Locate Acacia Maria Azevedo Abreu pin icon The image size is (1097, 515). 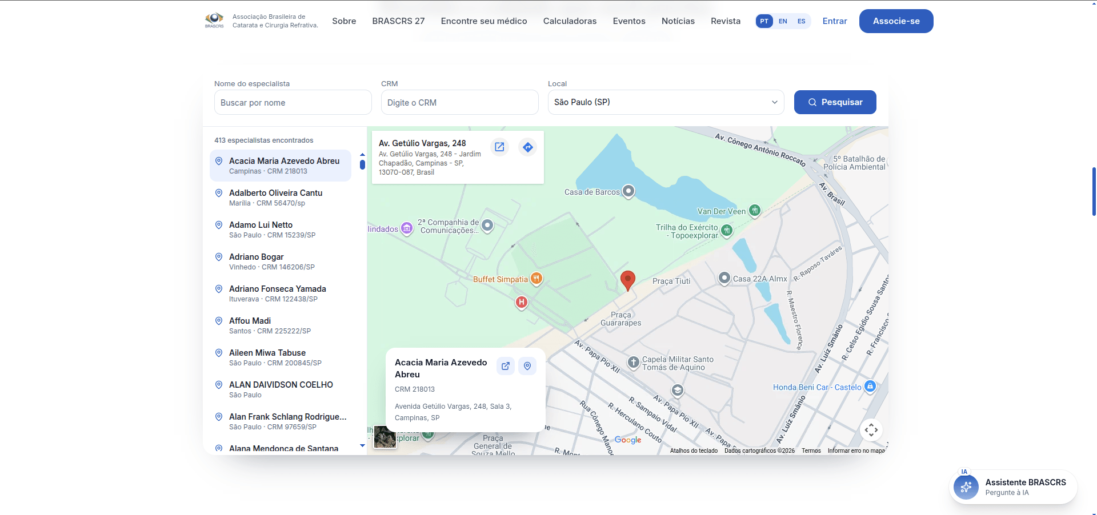point(527,366)
